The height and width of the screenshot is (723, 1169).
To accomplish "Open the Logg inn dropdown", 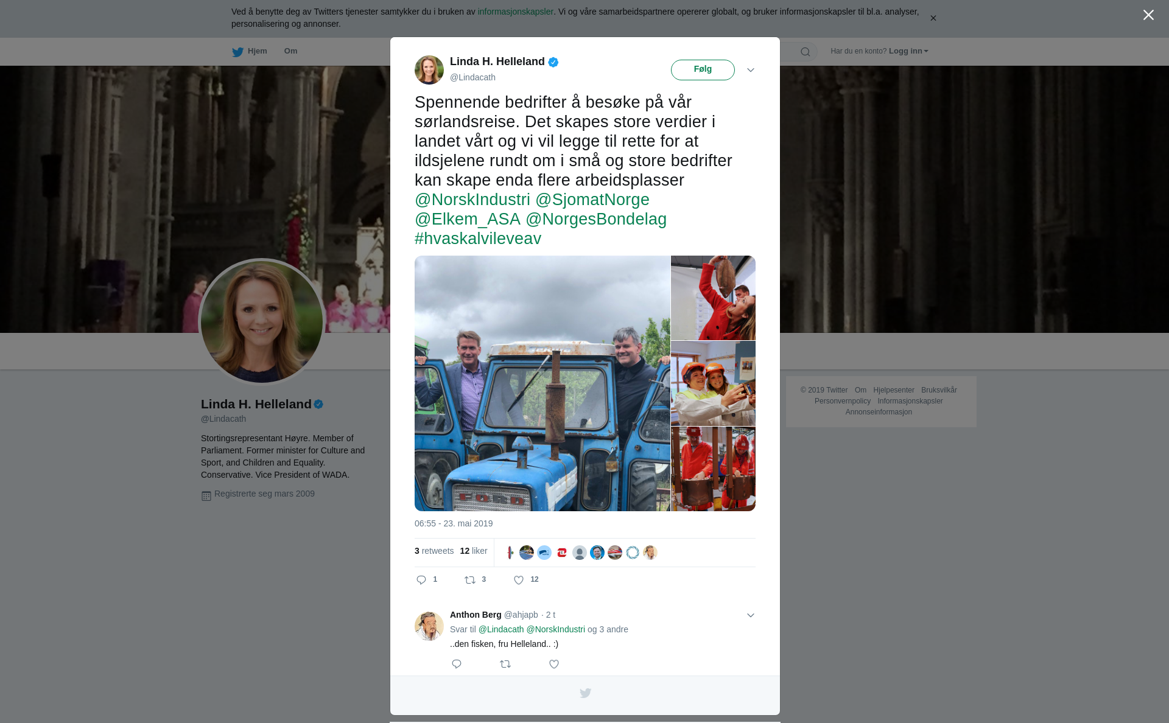I will [908, 51].
